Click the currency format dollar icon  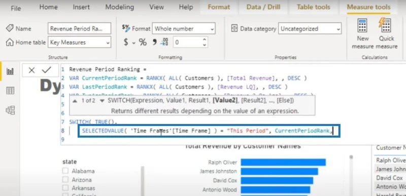[126, 42]
